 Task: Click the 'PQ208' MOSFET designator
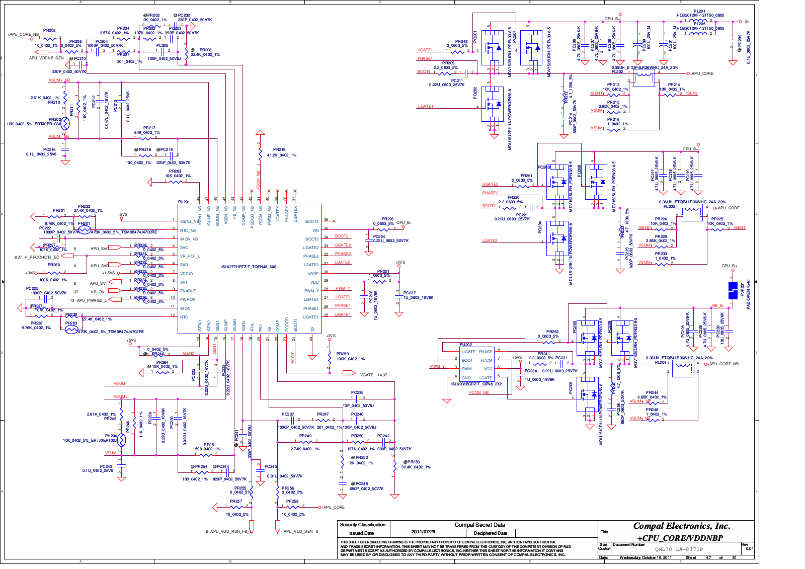[579, 170]
